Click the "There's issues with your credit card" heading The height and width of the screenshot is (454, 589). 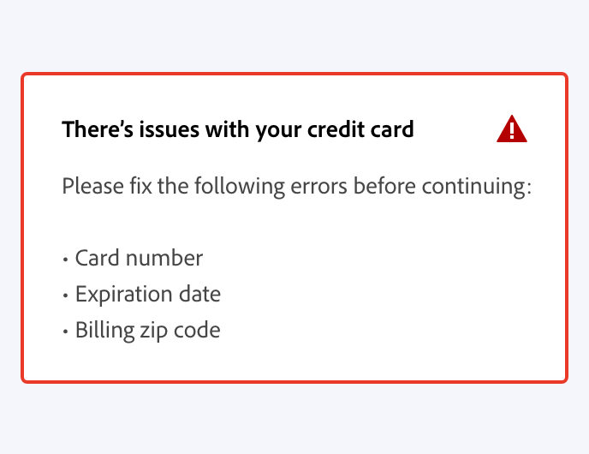(x=238, y=130)
